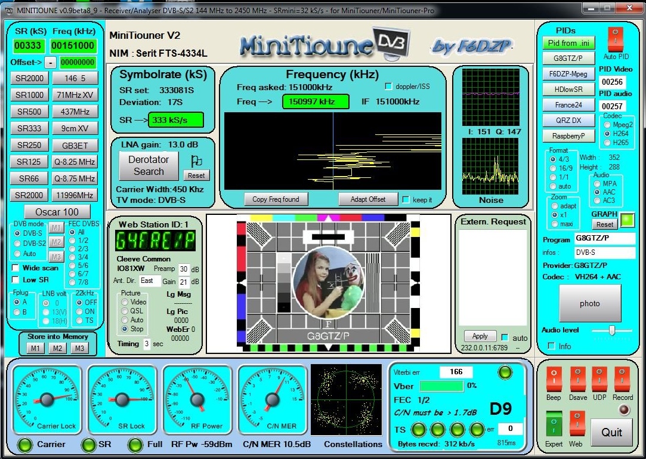Image resolution: width=646 pixels, height=459 pixels.
Task: Click Apply in Extern. Request
Action: point(480,336)
